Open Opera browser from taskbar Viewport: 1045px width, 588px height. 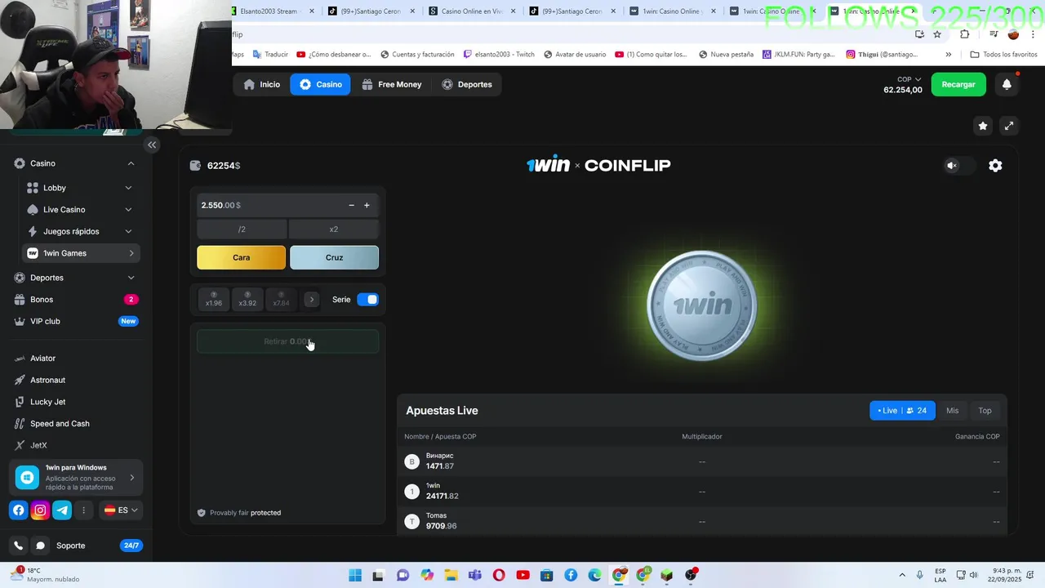(499, 576)
